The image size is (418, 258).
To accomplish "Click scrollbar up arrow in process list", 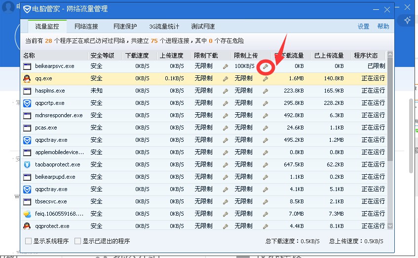I will tap(390, 55).
